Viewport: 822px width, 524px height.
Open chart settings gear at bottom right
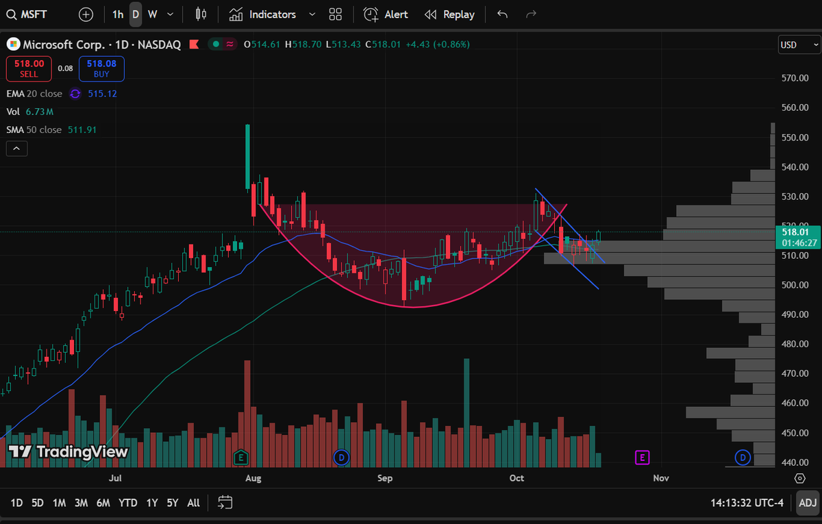point(800,478)
